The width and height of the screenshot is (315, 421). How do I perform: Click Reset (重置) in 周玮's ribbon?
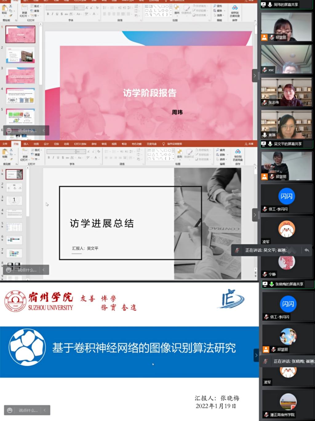click(x=35, y=11)
